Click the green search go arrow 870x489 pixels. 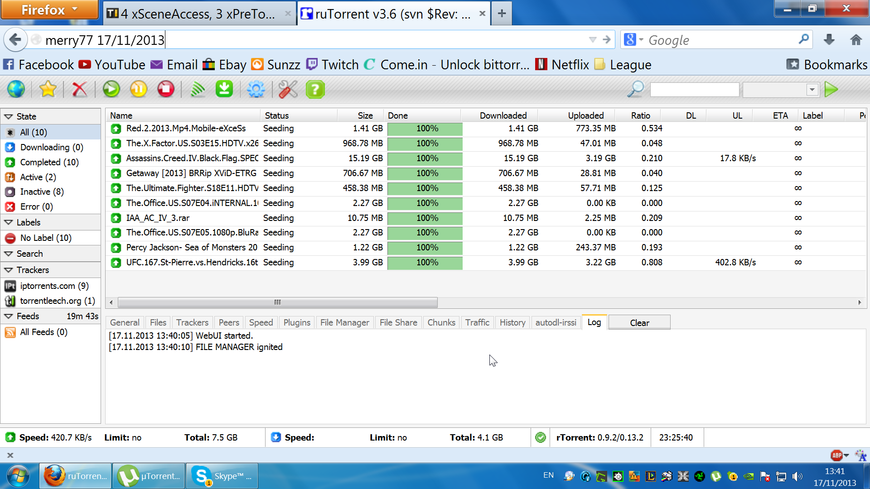(x=831, y=89)
